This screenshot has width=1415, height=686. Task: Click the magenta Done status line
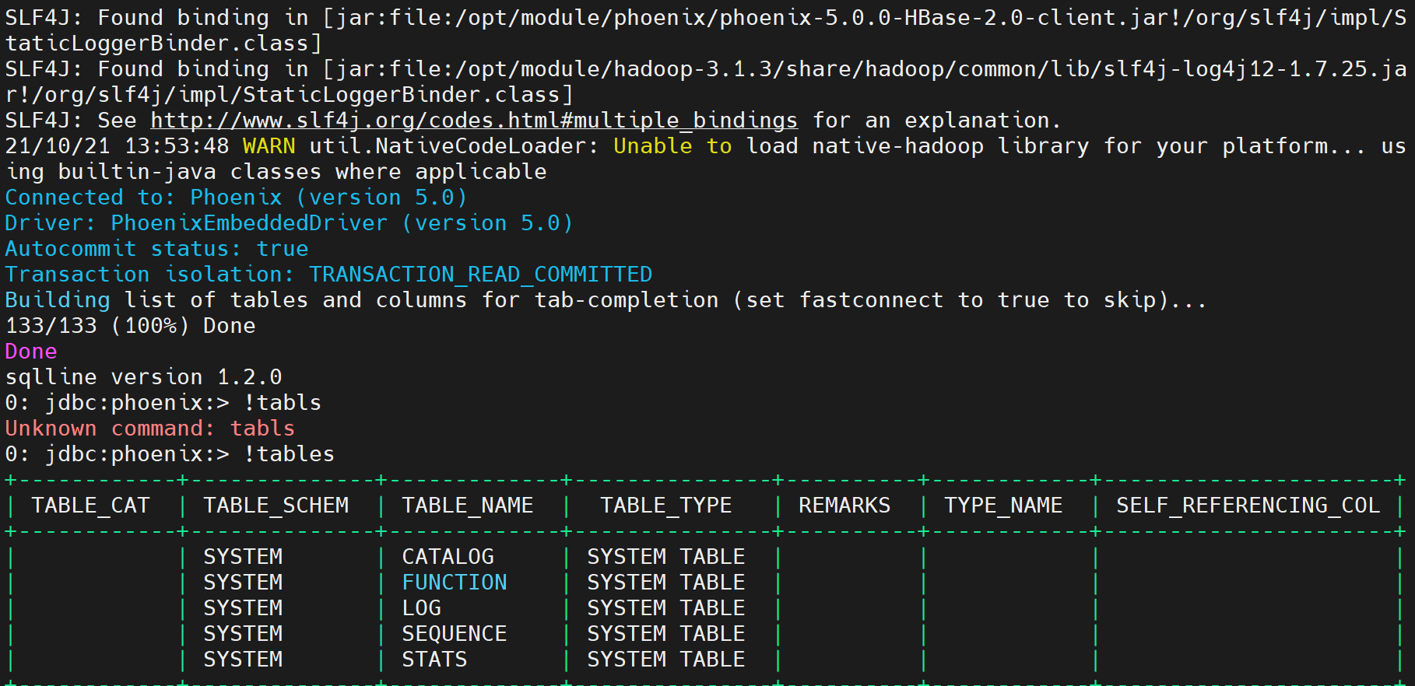31,352
